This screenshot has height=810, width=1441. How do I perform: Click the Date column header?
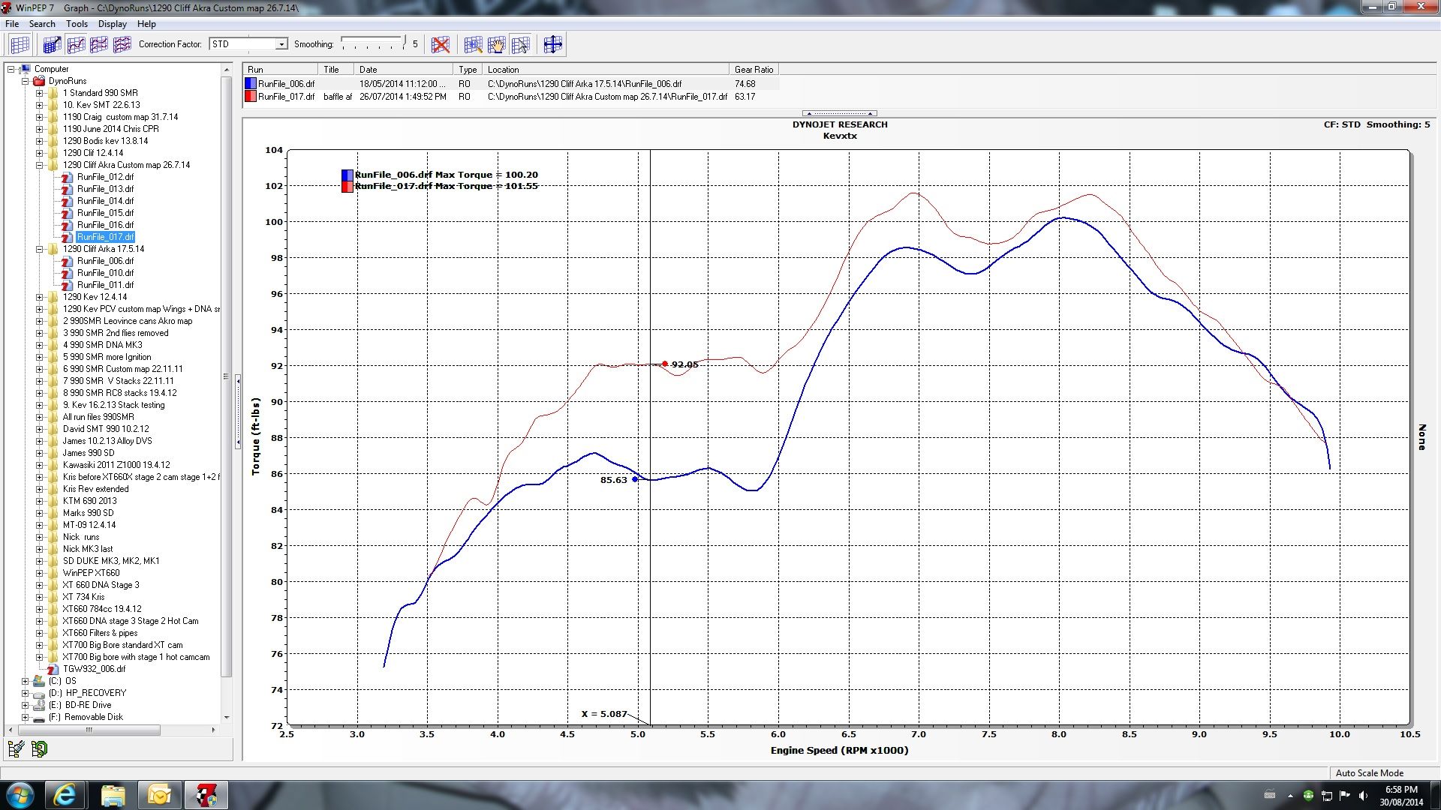[x=404, y=69]
